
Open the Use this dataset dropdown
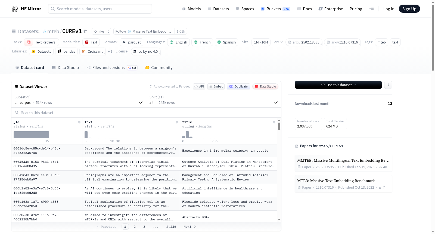(x=338, y=85)
